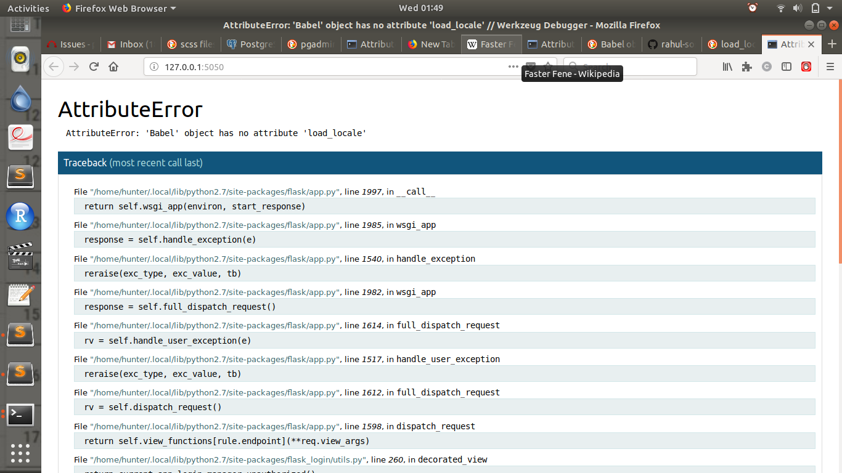Go to the Firefox home page
This screenshot has height=473, width=842.
click(x=113, y=67)
